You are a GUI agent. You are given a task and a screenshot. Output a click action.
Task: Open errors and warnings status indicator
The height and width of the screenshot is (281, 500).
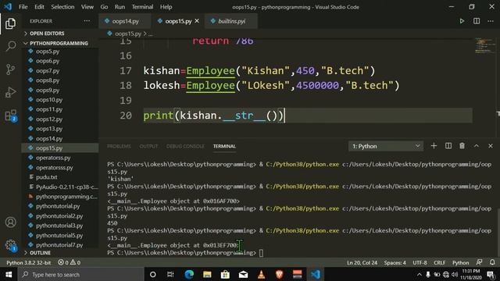click(69, 262)
